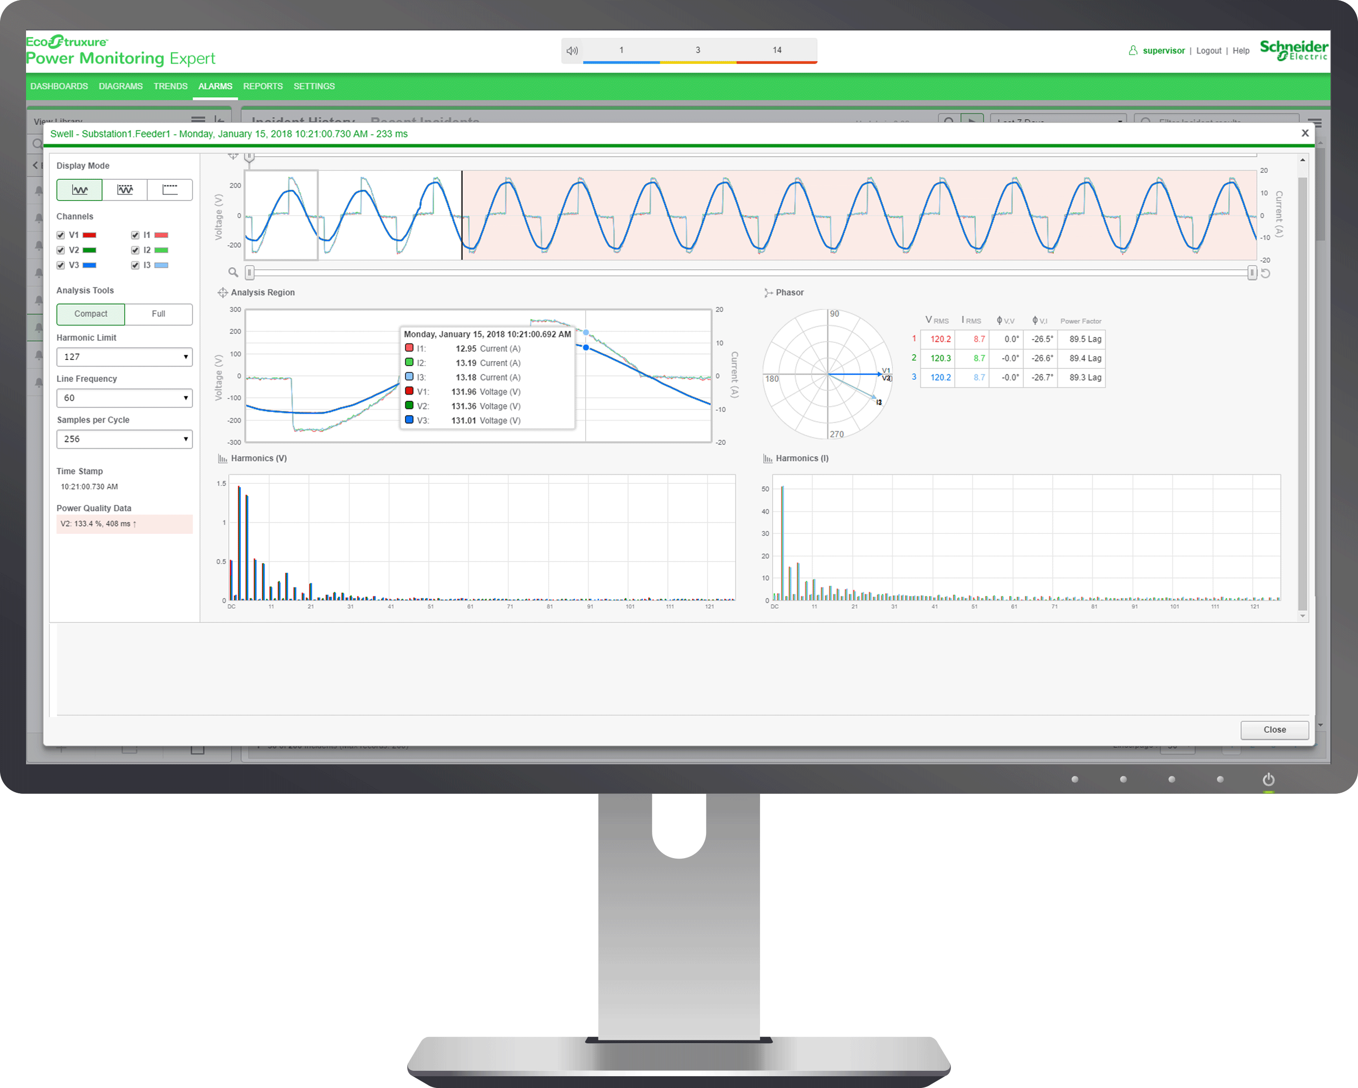This screenshot has height=1088, width=1358.
Task: Uncheck the V3 voltage channel
Action: [61, 265]
